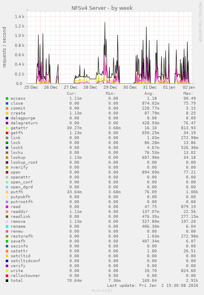Click the 'nverify' legend label
This screenshot has height=295, width=204.
[19, 167]
